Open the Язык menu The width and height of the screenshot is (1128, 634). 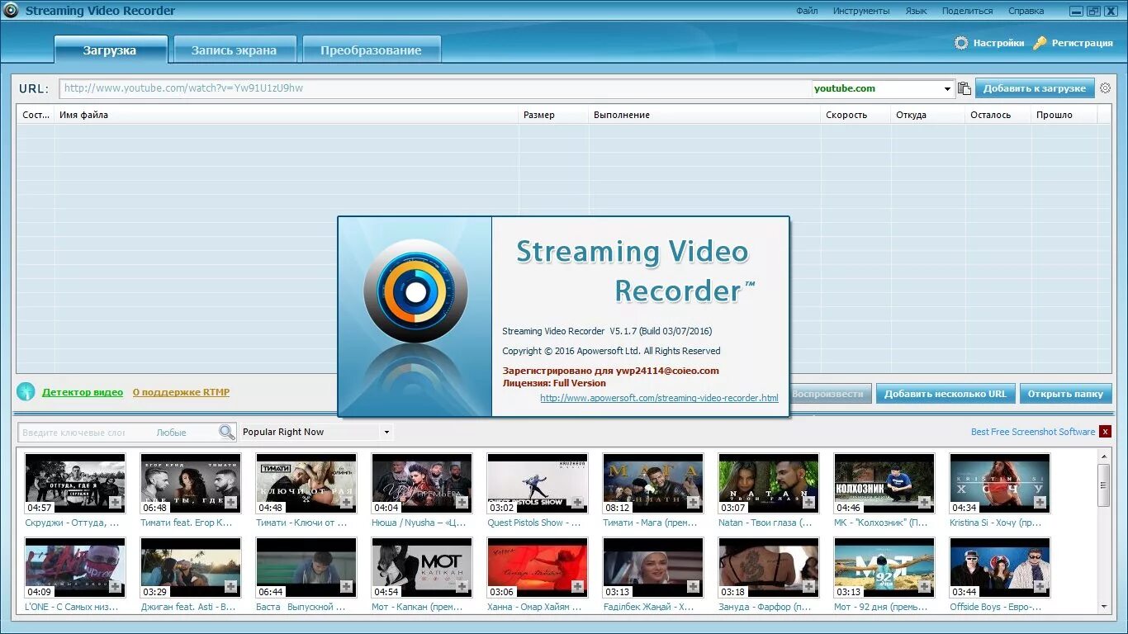pos(916,11)
